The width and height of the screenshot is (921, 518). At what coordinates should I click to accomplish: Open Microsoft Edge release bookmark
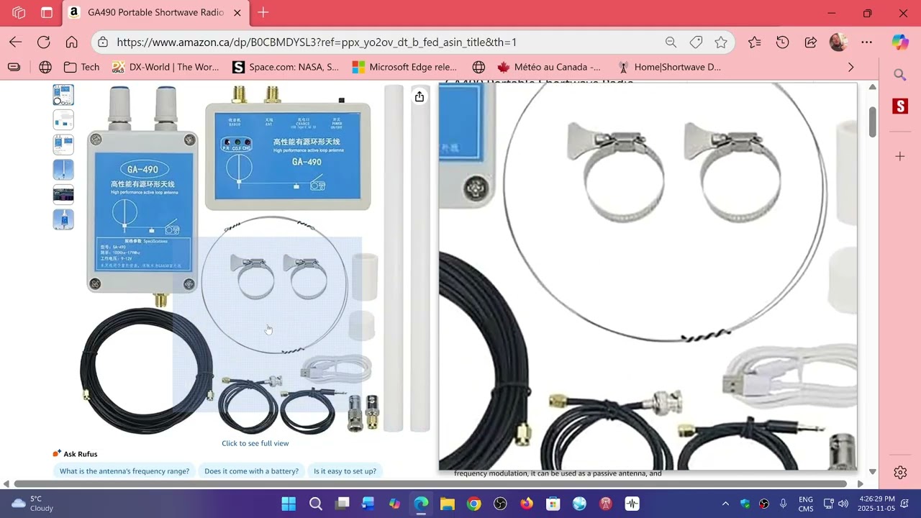(404, 67)
